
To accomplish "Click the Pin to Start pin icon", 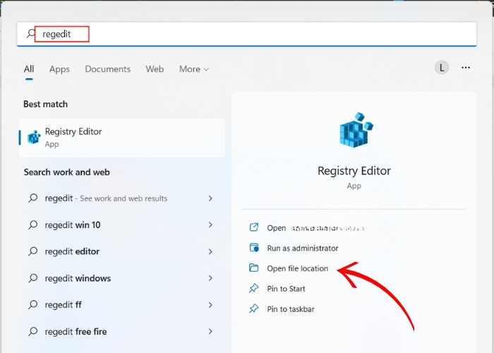I will [254, 289].
